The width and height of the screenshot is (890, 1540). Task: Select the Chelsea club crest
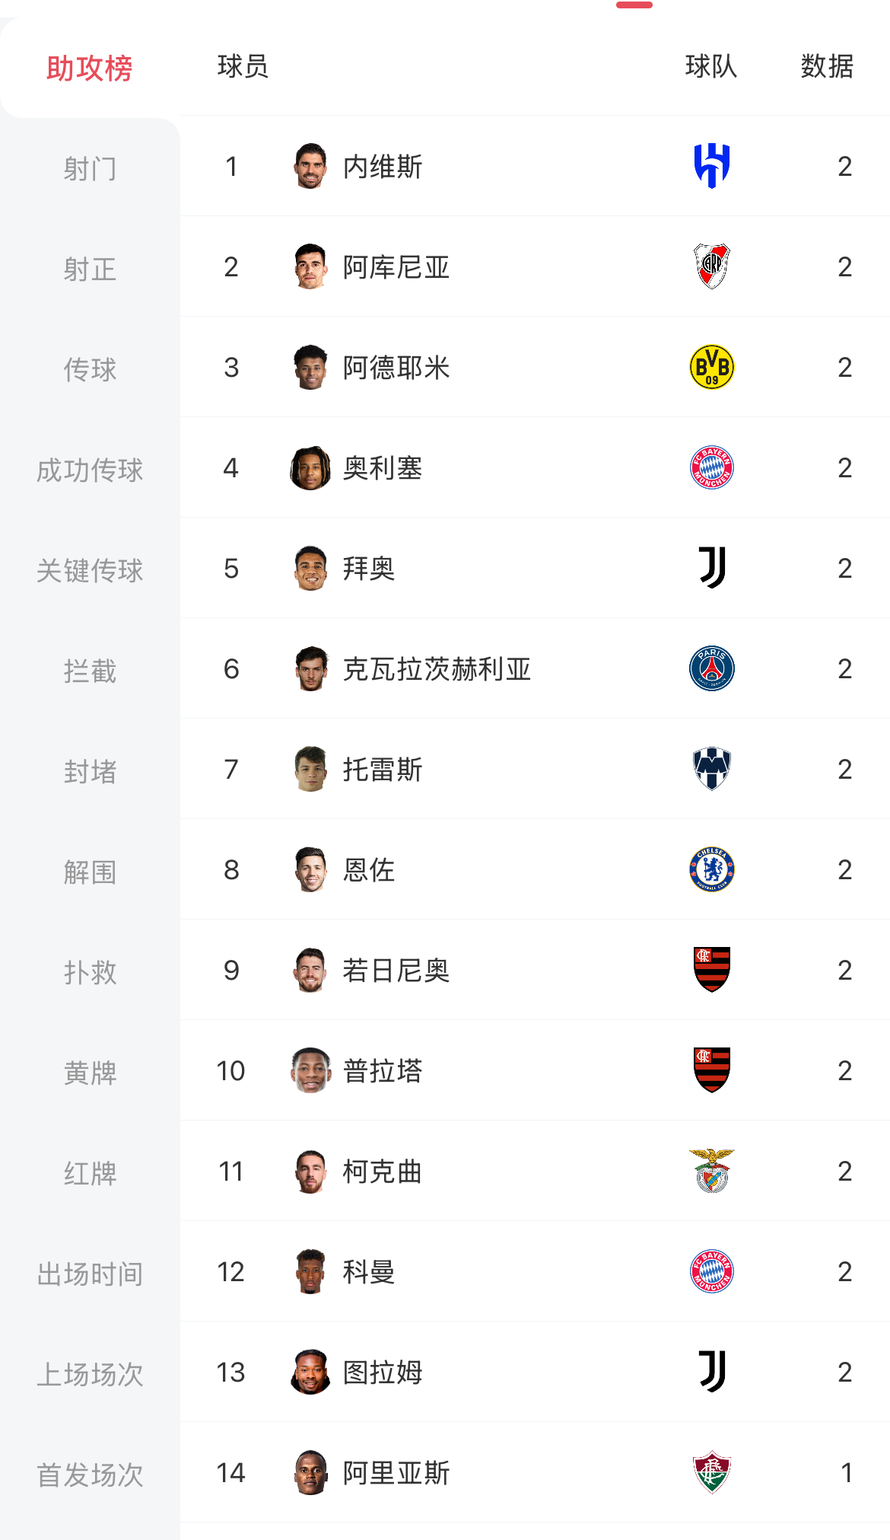coord(711,869)
